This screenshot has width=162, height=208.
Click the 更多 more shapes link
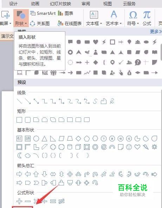tap(156, 31)
